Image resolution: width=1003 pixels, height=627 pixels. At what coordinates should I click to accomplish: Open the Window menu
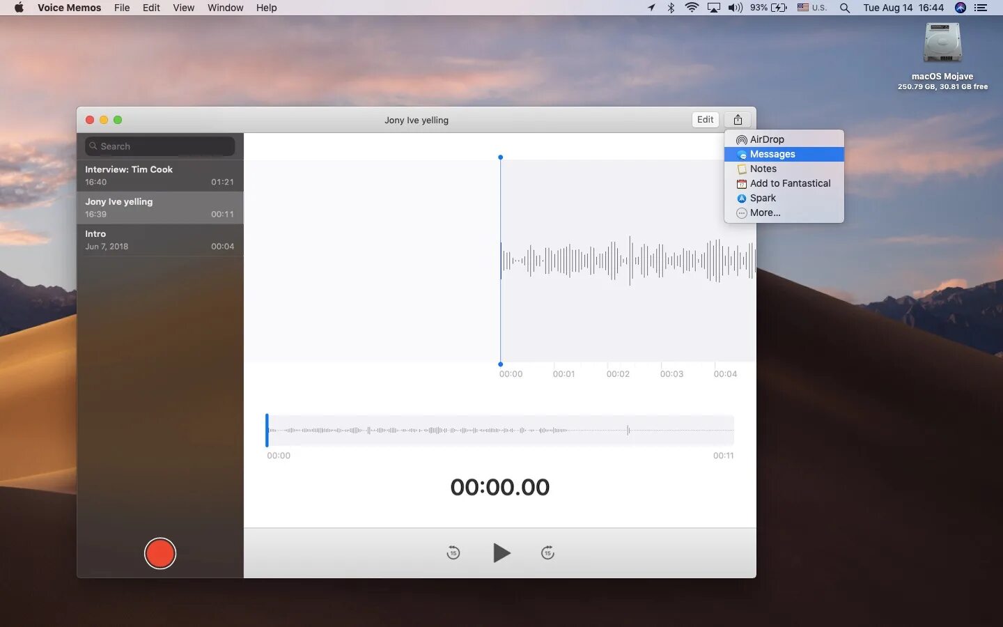pyautogui.click(x=225, y=8)
